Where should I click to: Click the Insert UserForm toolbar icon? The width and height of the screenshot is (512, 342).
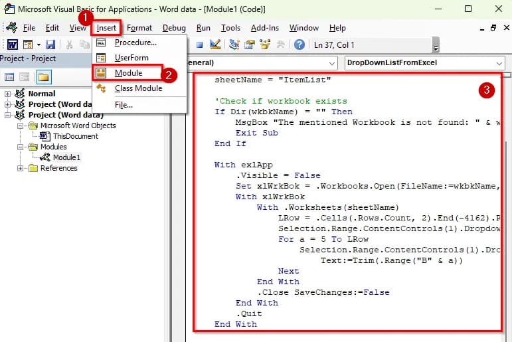click(28, 44)
